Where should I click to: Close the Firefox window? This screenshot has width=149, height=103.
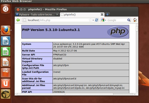(18, 9)
